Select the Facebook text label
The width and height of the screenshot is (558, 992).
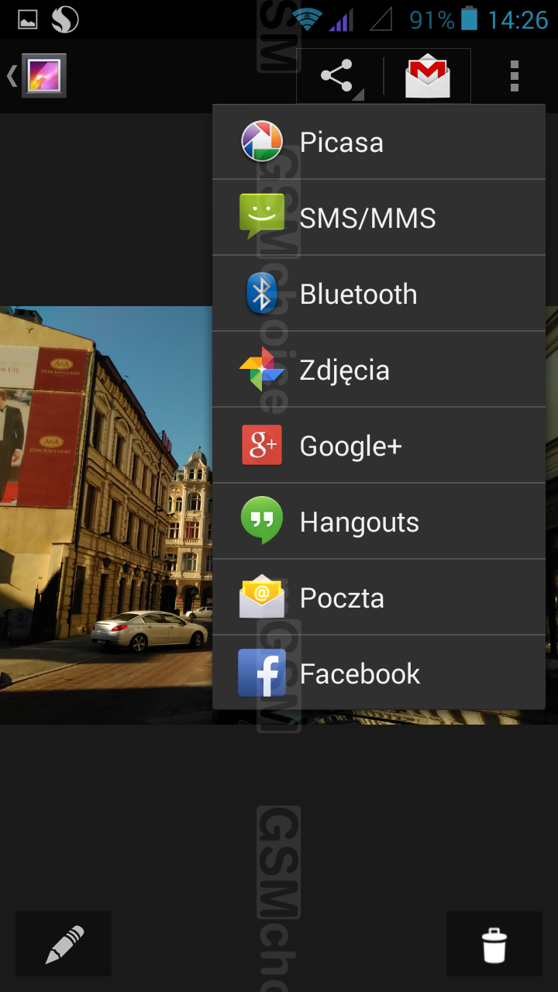pos(360,674)
